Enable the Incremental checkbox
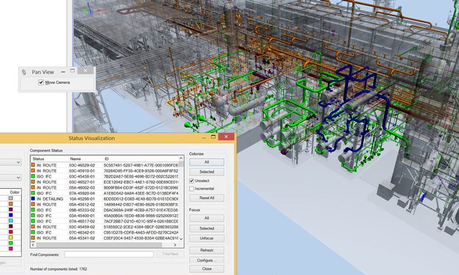 coord(192,188)
